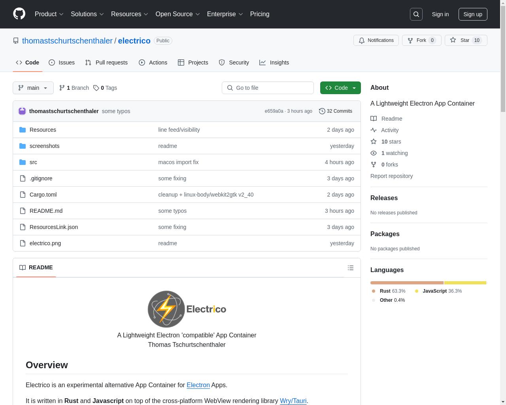Open the 'line feed/visibility' commit message

click(x=179, y=130)
